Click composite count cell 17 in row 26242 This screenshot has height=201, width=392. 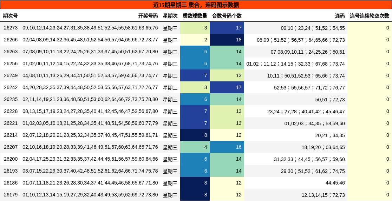pos(227,87)
